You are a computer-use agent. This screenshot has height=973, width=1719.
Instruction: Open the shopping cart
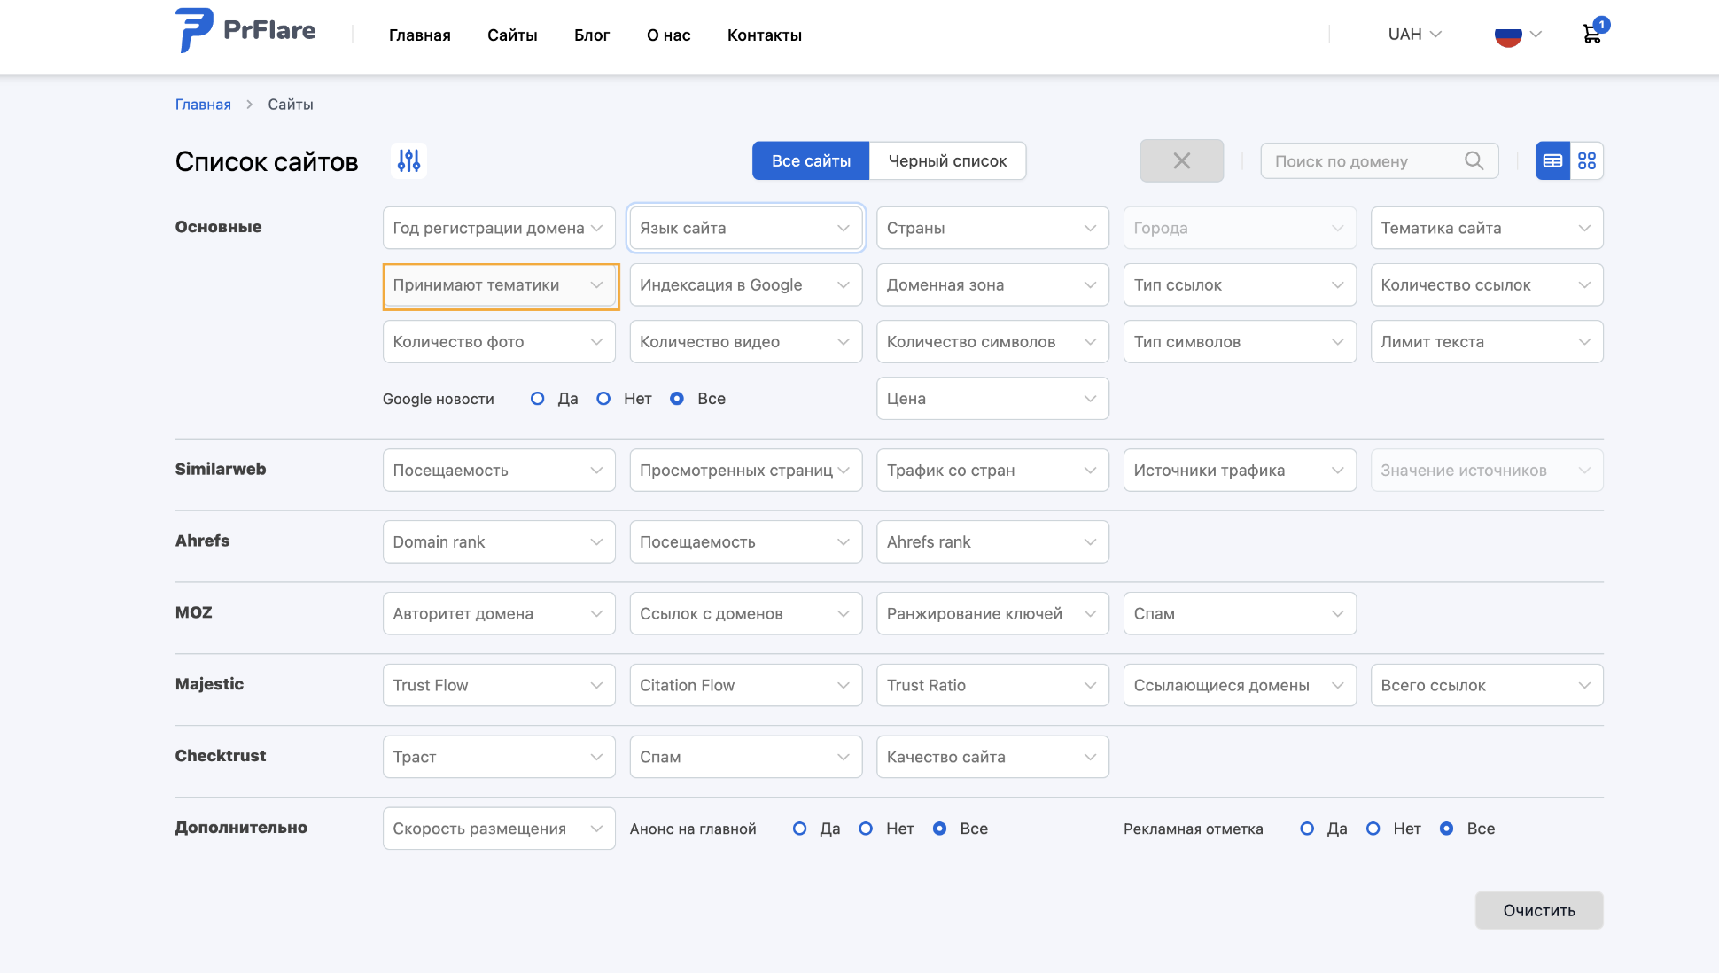[x=1593, y=33]
